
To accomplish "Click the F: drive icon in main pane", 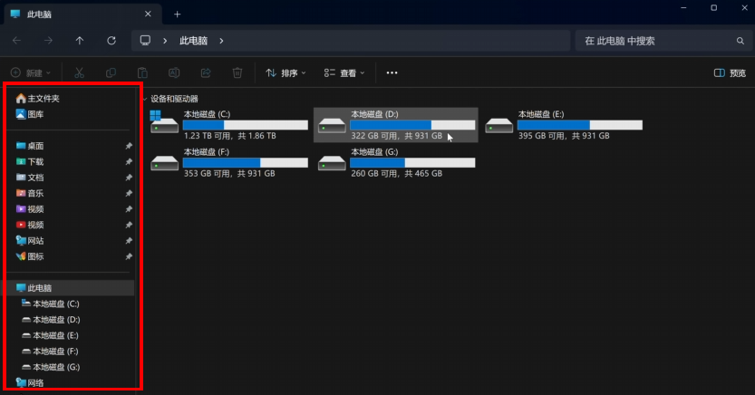I will [164, 162].
